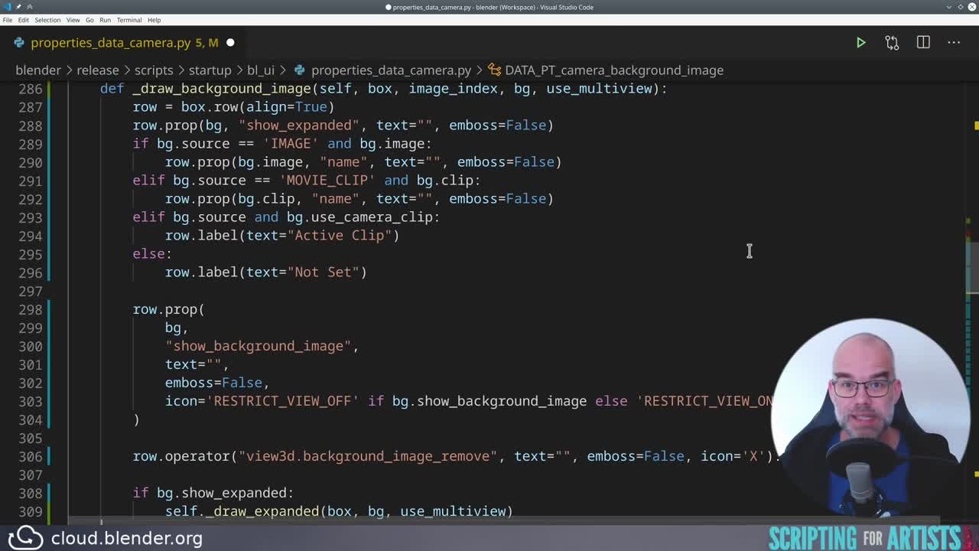The image size is (979, 551).
Task: Click 'MOVIE_CLIP' string on line 291
Action: pos(327,181)
